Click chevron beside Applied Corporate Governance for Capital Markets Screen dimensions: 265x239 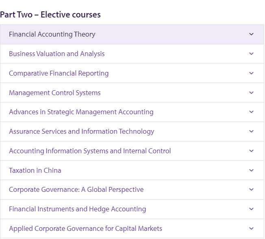251,228
